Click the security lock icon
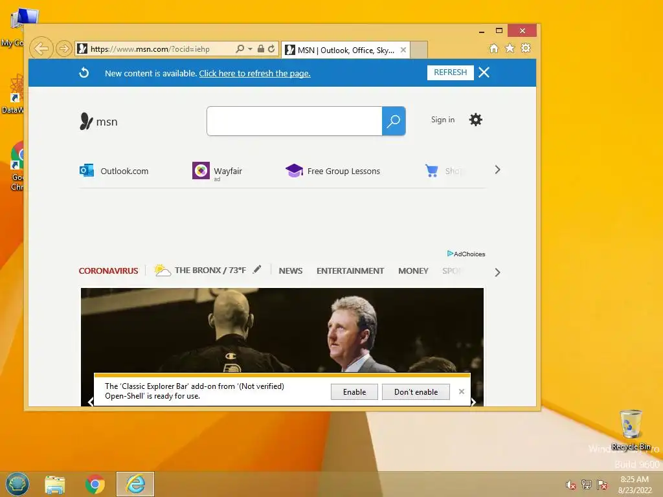663x497 pixels. [261, 49]
